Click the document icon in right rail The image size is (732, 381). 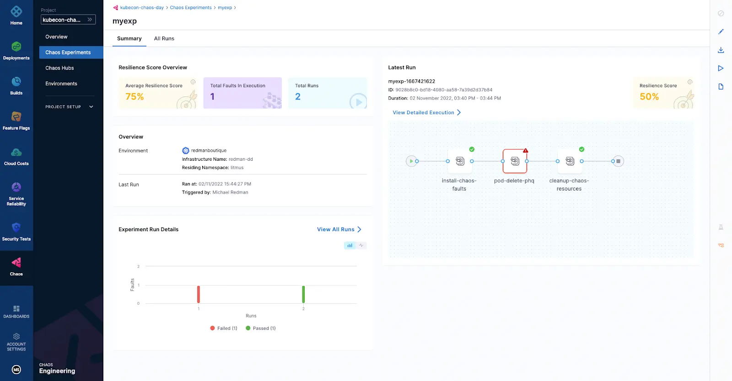tap(721, 86)
